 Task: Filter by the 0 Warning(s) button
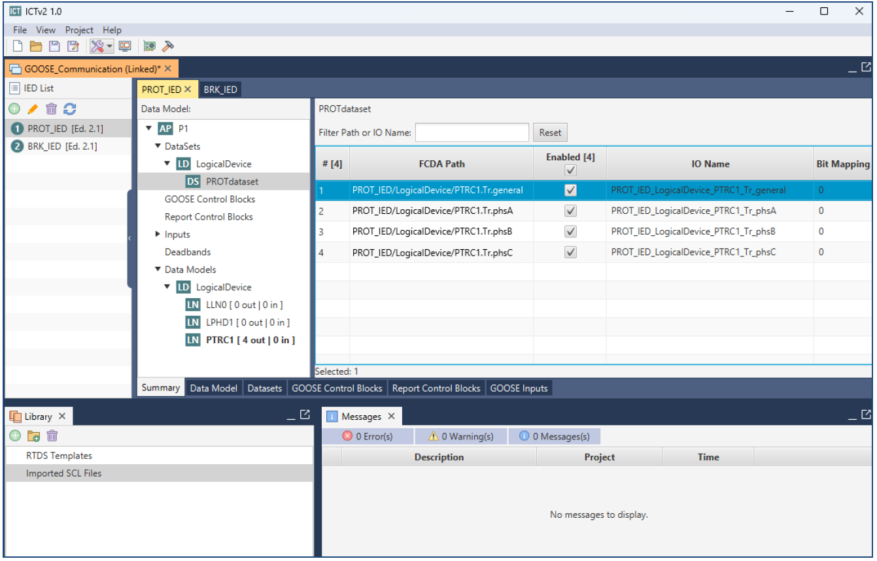coord(460,436)
